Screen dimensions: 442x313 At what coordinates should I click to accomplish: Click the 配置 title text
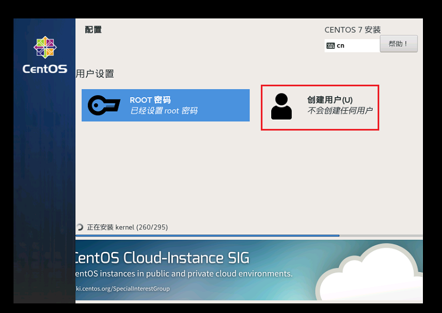tap(93, 29)
